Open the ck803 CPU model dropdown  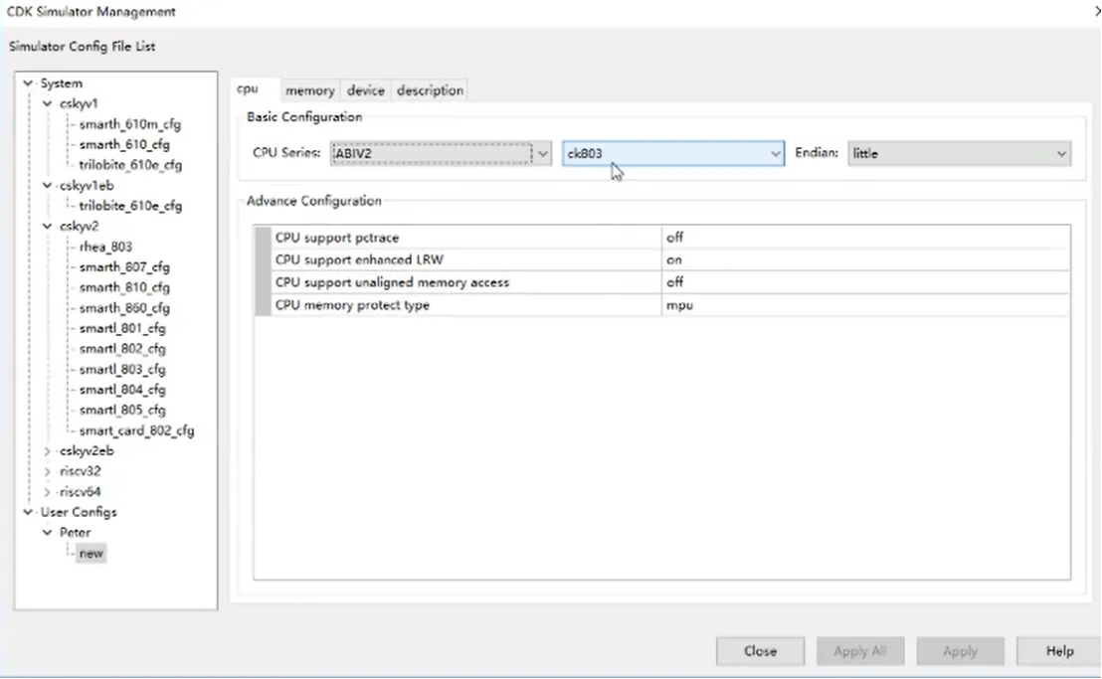pyautogui.click(x=673, y=154)
